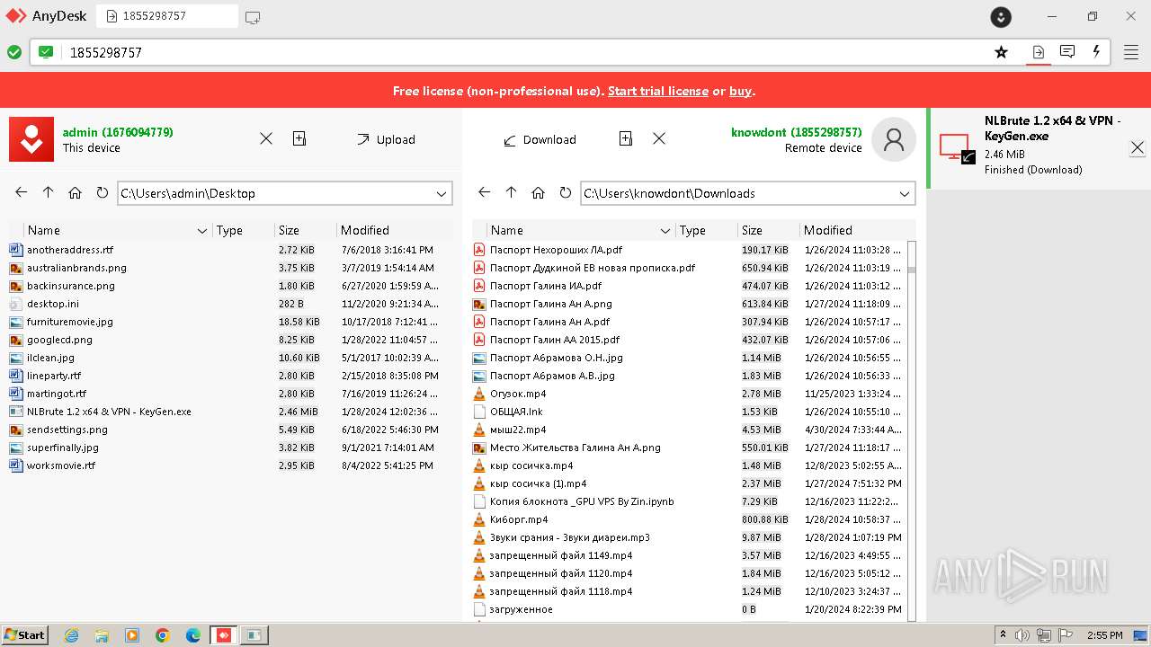Select ОБЩАЯ.lnk in remote list

point(516,412)
